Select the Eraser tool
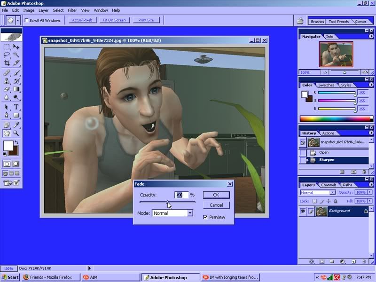The image size is (376, 282). point(7,89)
